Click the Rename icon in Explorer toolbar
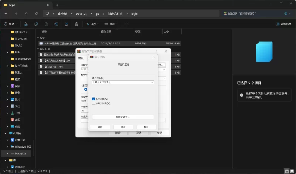This screenshot has height=174, width=296. 56,24
